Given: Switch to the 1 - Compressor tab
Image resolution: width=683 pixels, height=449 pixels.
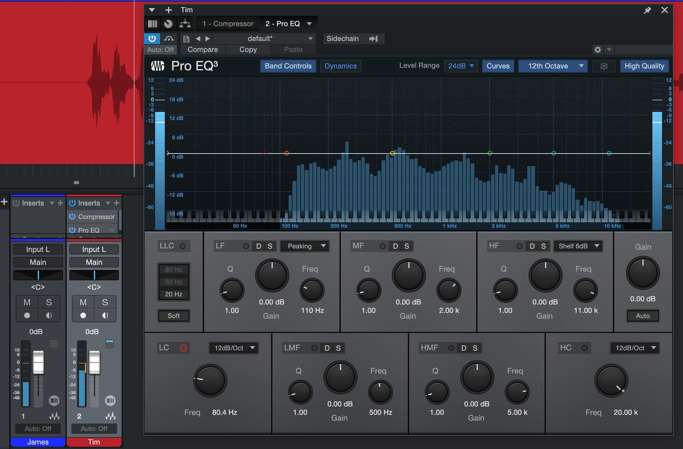Looking at the screenshot, I should pyautogui.click(x=228, y=24).
